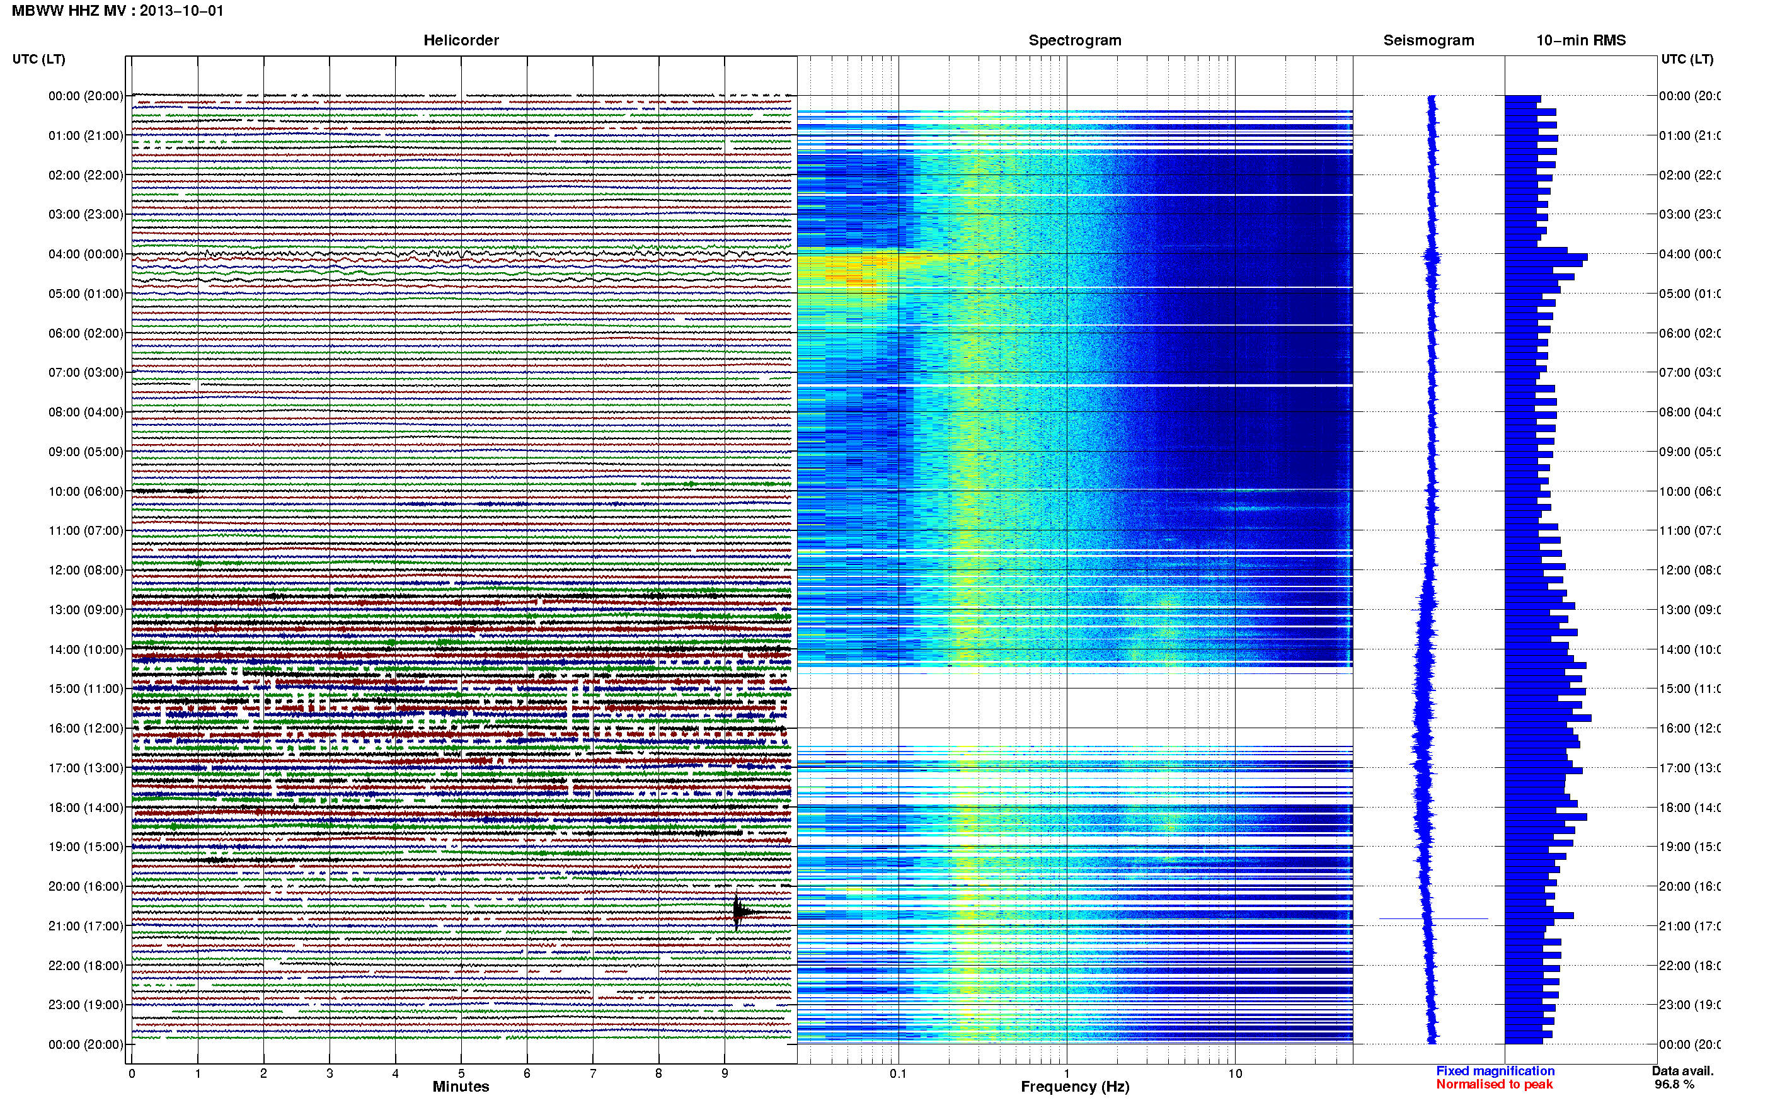Viewport: 1792px width, 1120px height.
Task: Click the left 'UTC (LT)' axis header
Action: [x=38, y=59]
